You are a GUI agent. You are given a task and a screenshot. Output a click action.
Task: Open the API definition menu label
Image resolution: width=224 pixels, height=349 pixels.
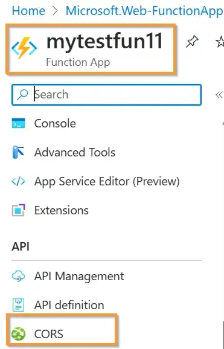(x=69, y=305)
